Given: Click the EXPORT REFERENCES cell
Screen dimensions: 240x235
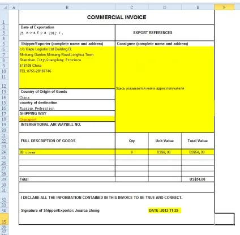Looking at the screenshot, I should click(x=165, y=32).
